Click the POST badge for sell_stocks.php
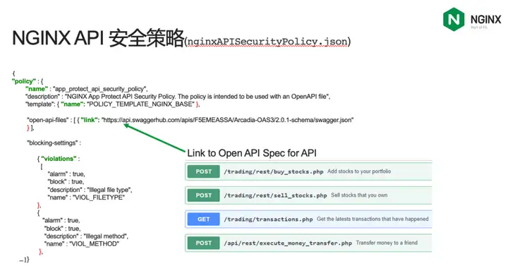Screen dimensions: 508x266 (203, 195)
